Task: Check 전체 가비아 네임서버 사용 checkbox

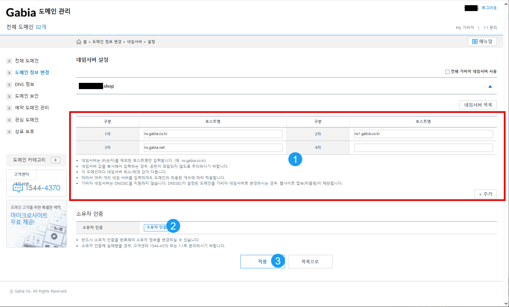Action: [x=447, y=72]
